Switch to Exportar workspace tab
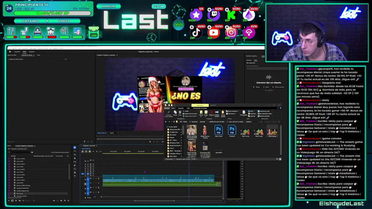The width and height of the screenshot is (372, 209). [x=32, y=52]
